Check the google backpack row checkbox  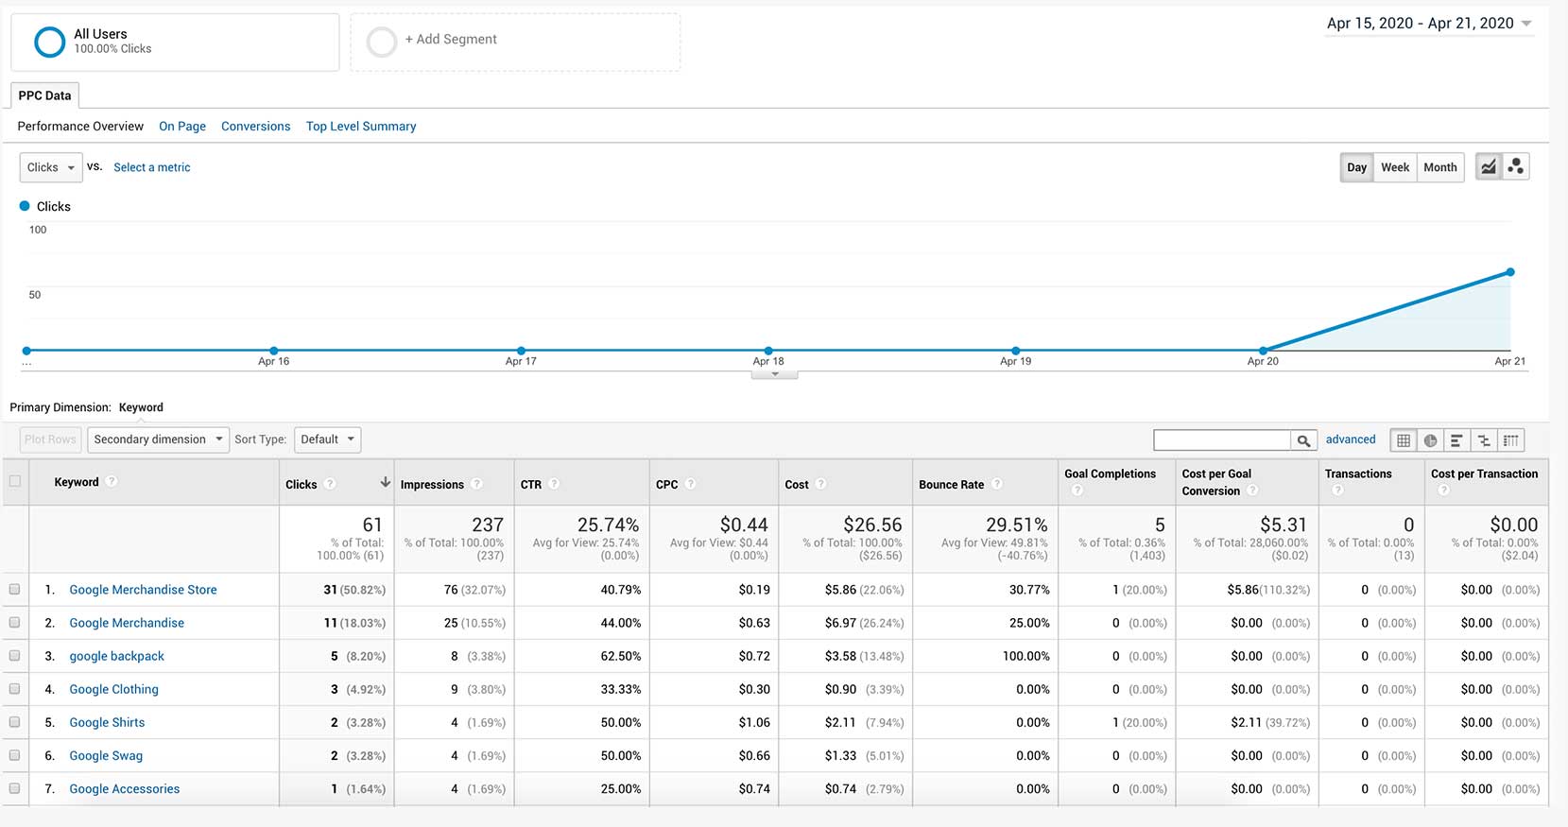pos(14,655)
